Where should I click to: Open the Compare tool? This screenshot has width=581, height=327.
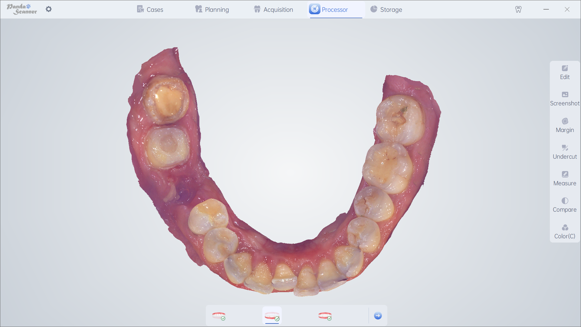[565, 205]
